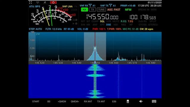Change the NFM modulation mode

[x=128, y=10]
